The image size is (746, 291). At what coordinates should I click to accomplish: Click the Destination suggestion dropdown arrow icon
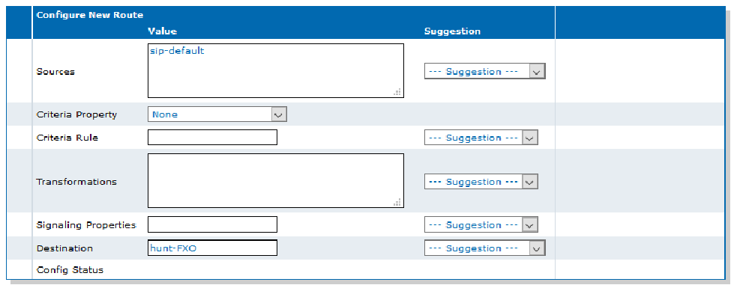point(537,248)
